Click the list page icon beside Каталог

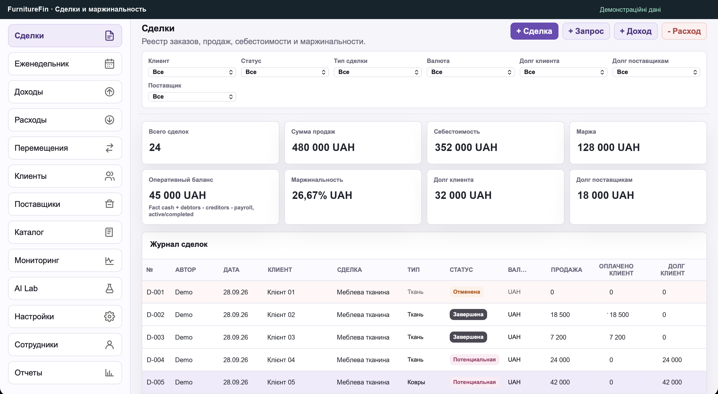click(109, 232)
